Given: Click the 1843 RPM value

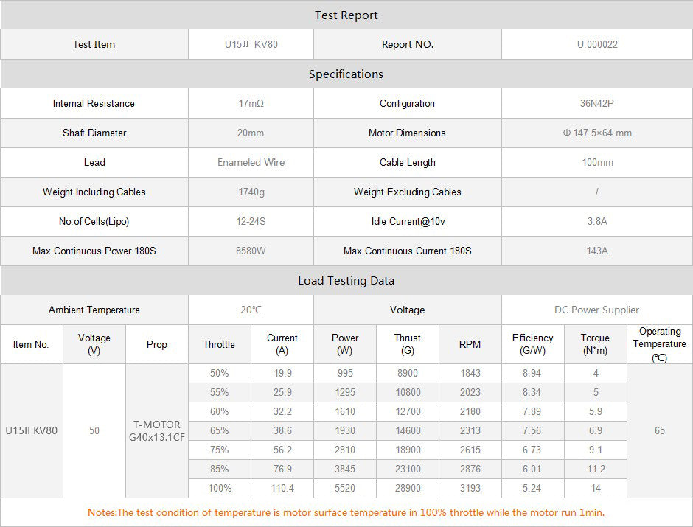Looking at the screenshot, I should 470,373.
